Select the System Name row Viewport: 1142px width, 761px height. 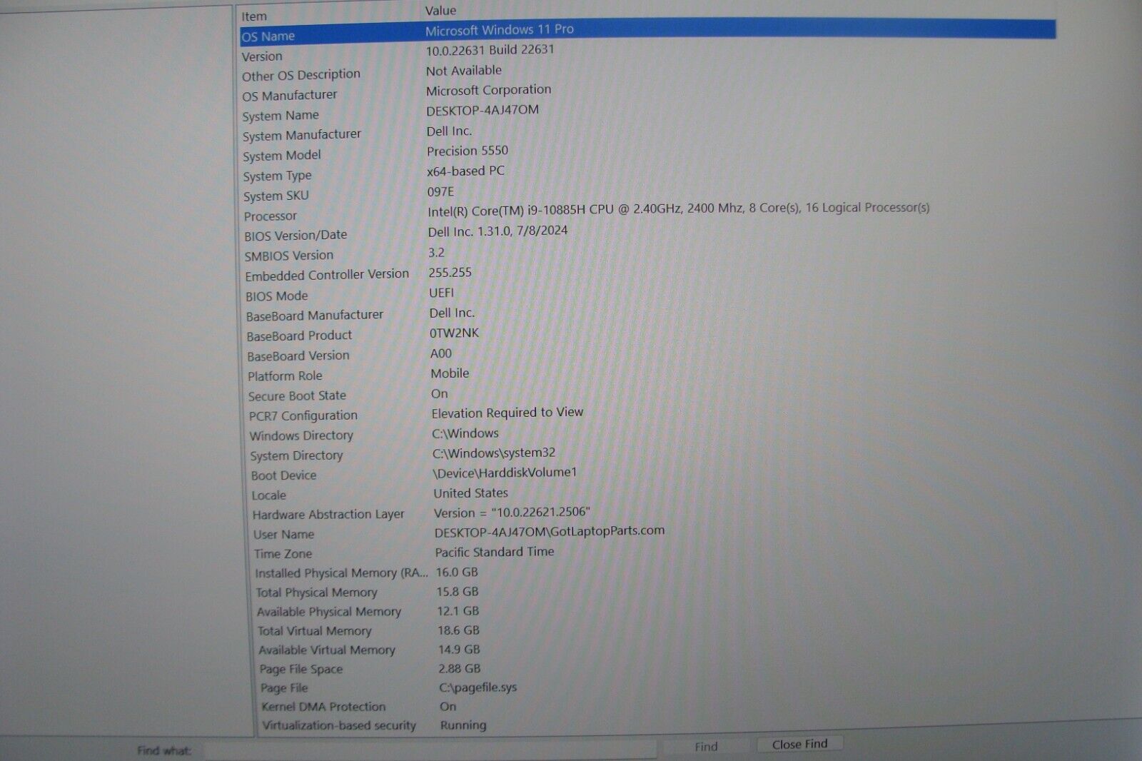pyautogui.click(x=280, y=116)
